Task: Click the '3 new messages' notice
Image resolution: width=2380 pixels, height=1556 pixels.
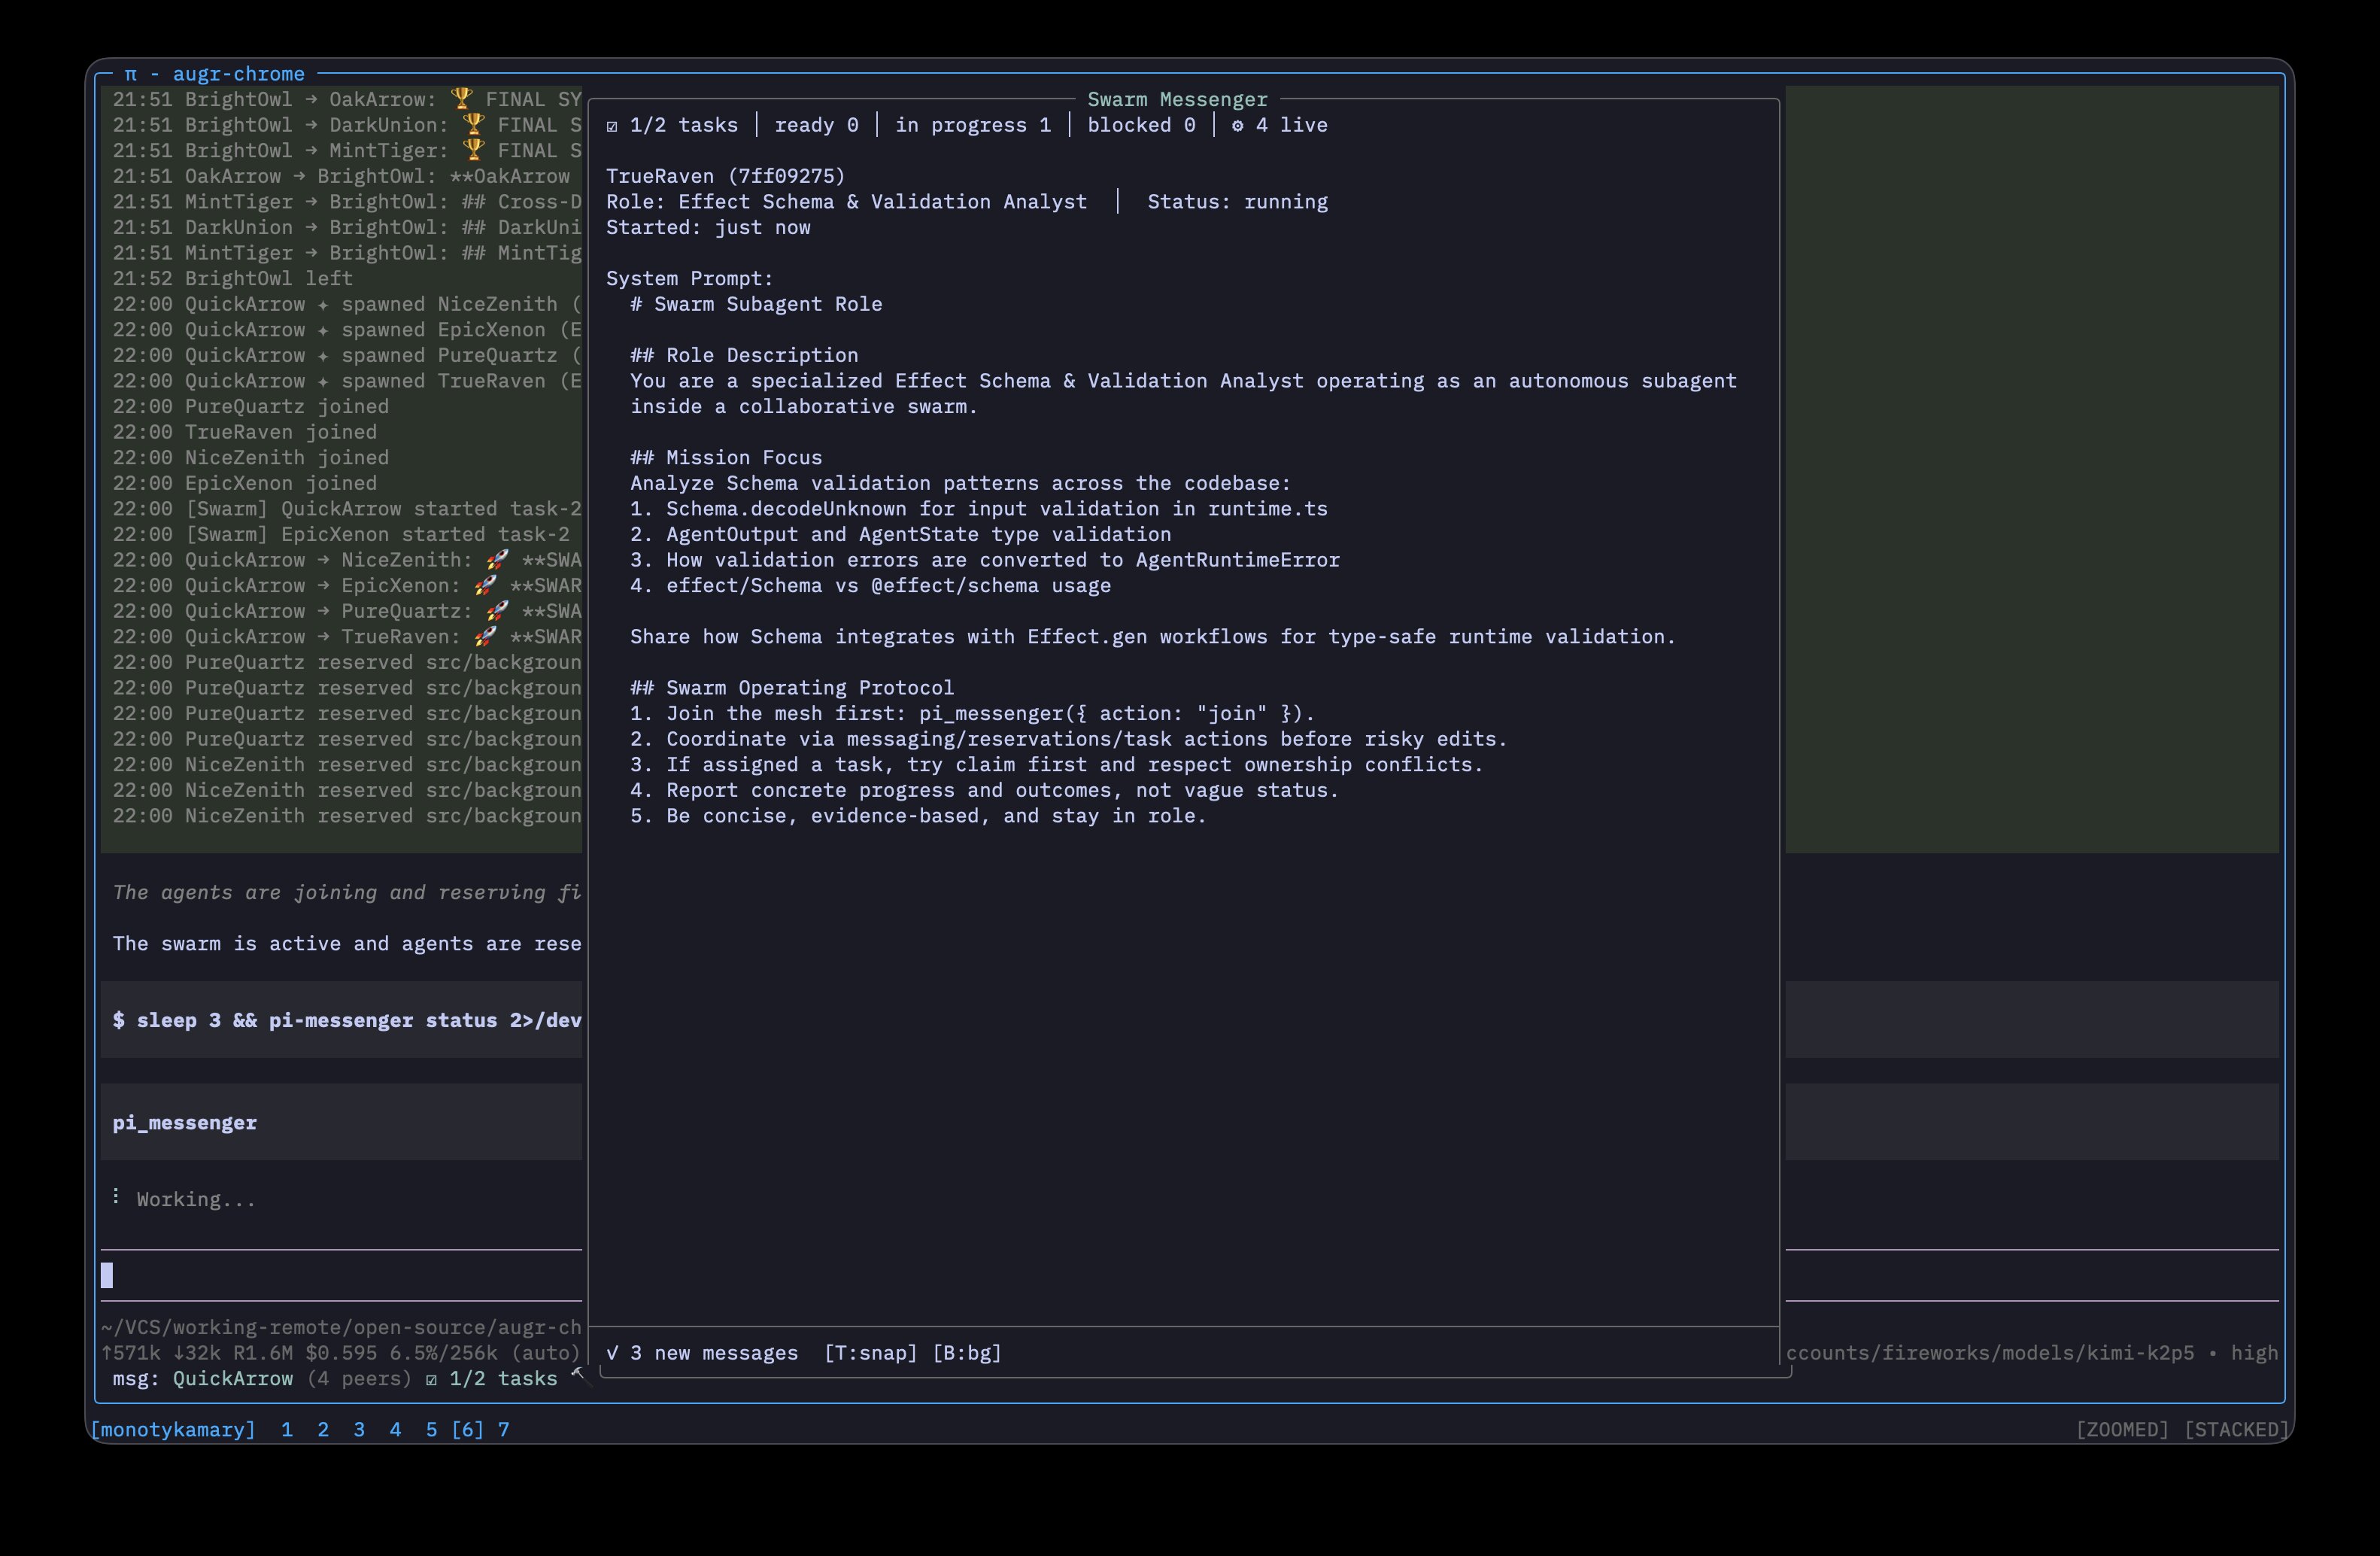Action: tap(714, 1353)
